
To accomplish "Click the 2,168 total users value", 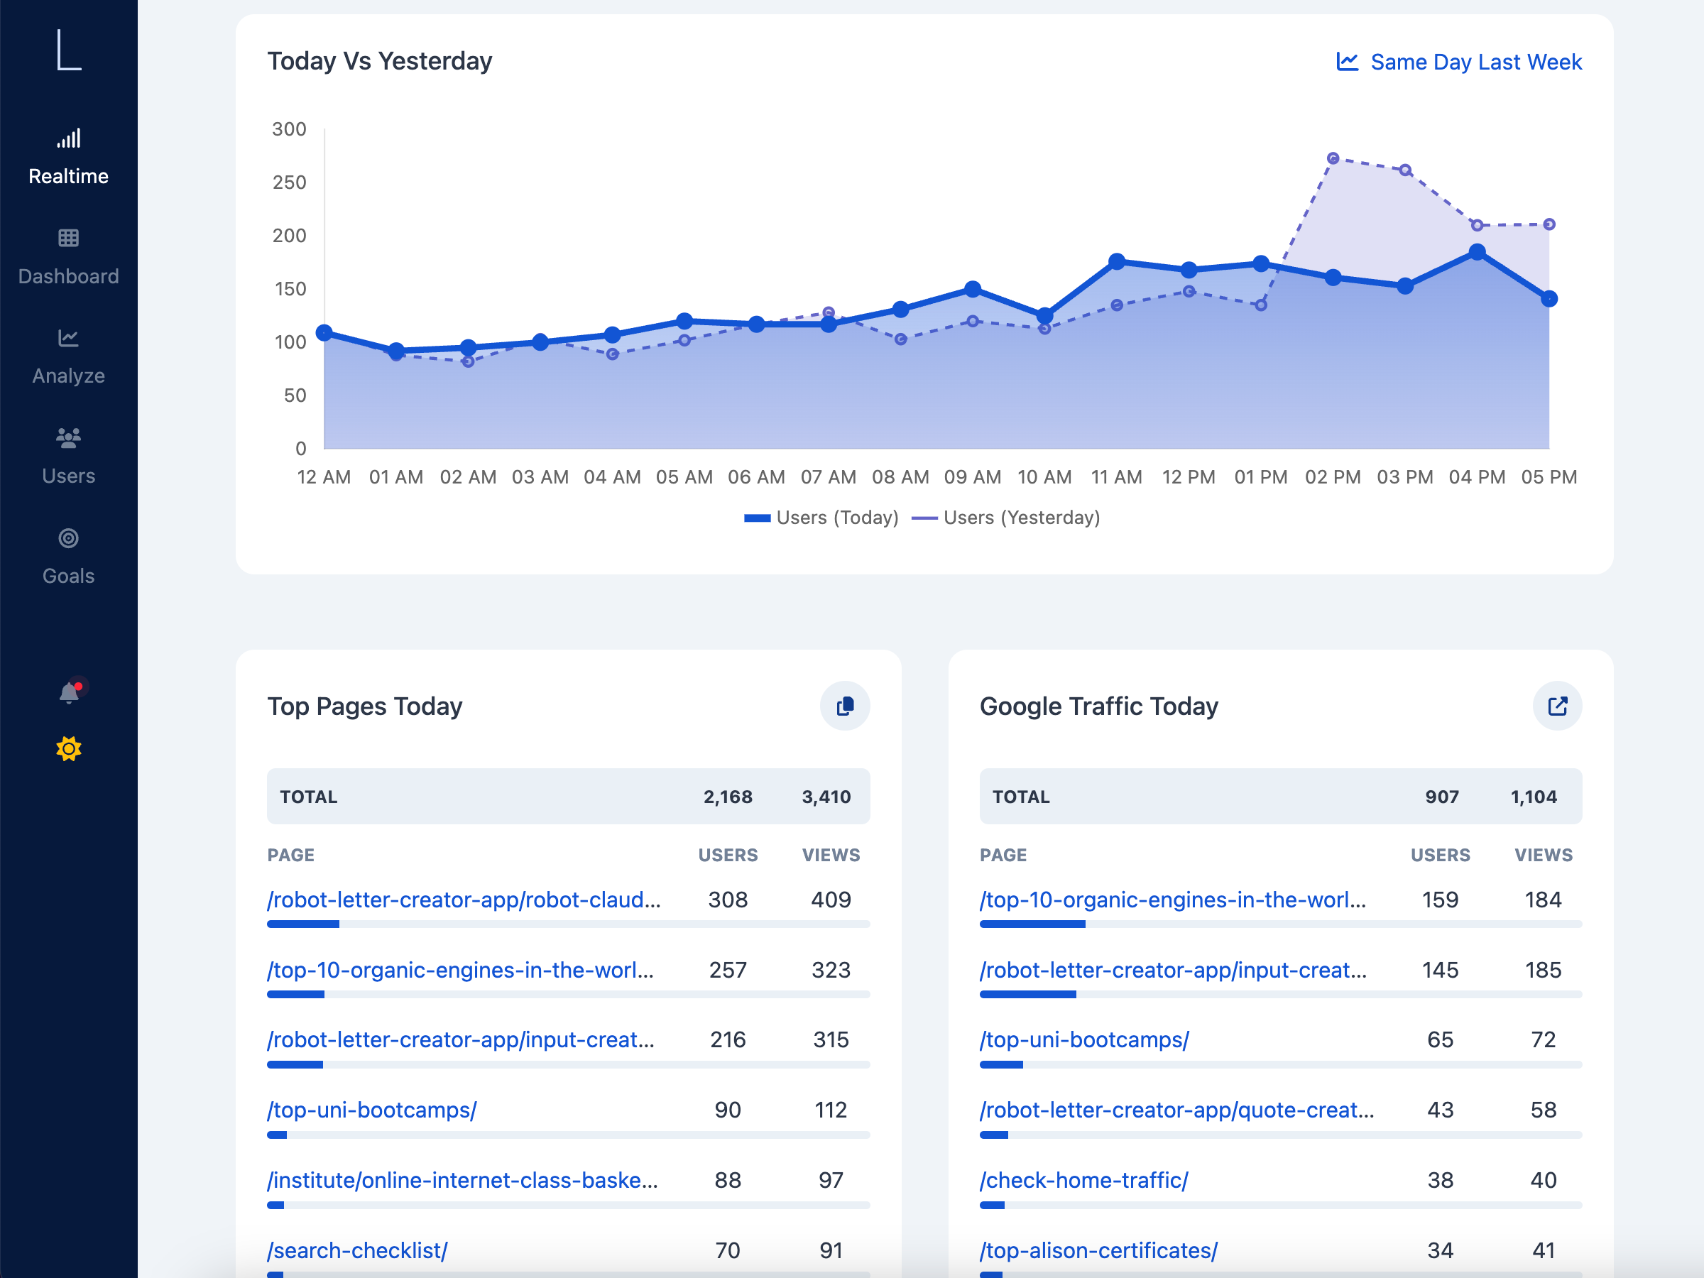I will (728, 797).
